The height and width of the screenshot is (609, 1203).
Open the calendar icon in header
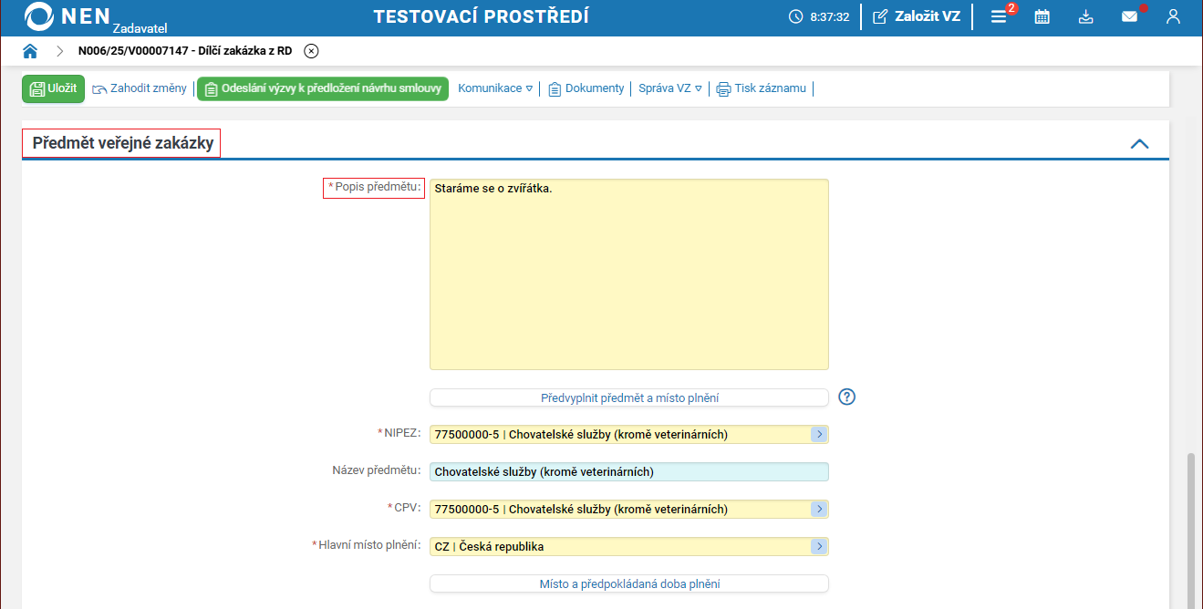(1042, 16)
